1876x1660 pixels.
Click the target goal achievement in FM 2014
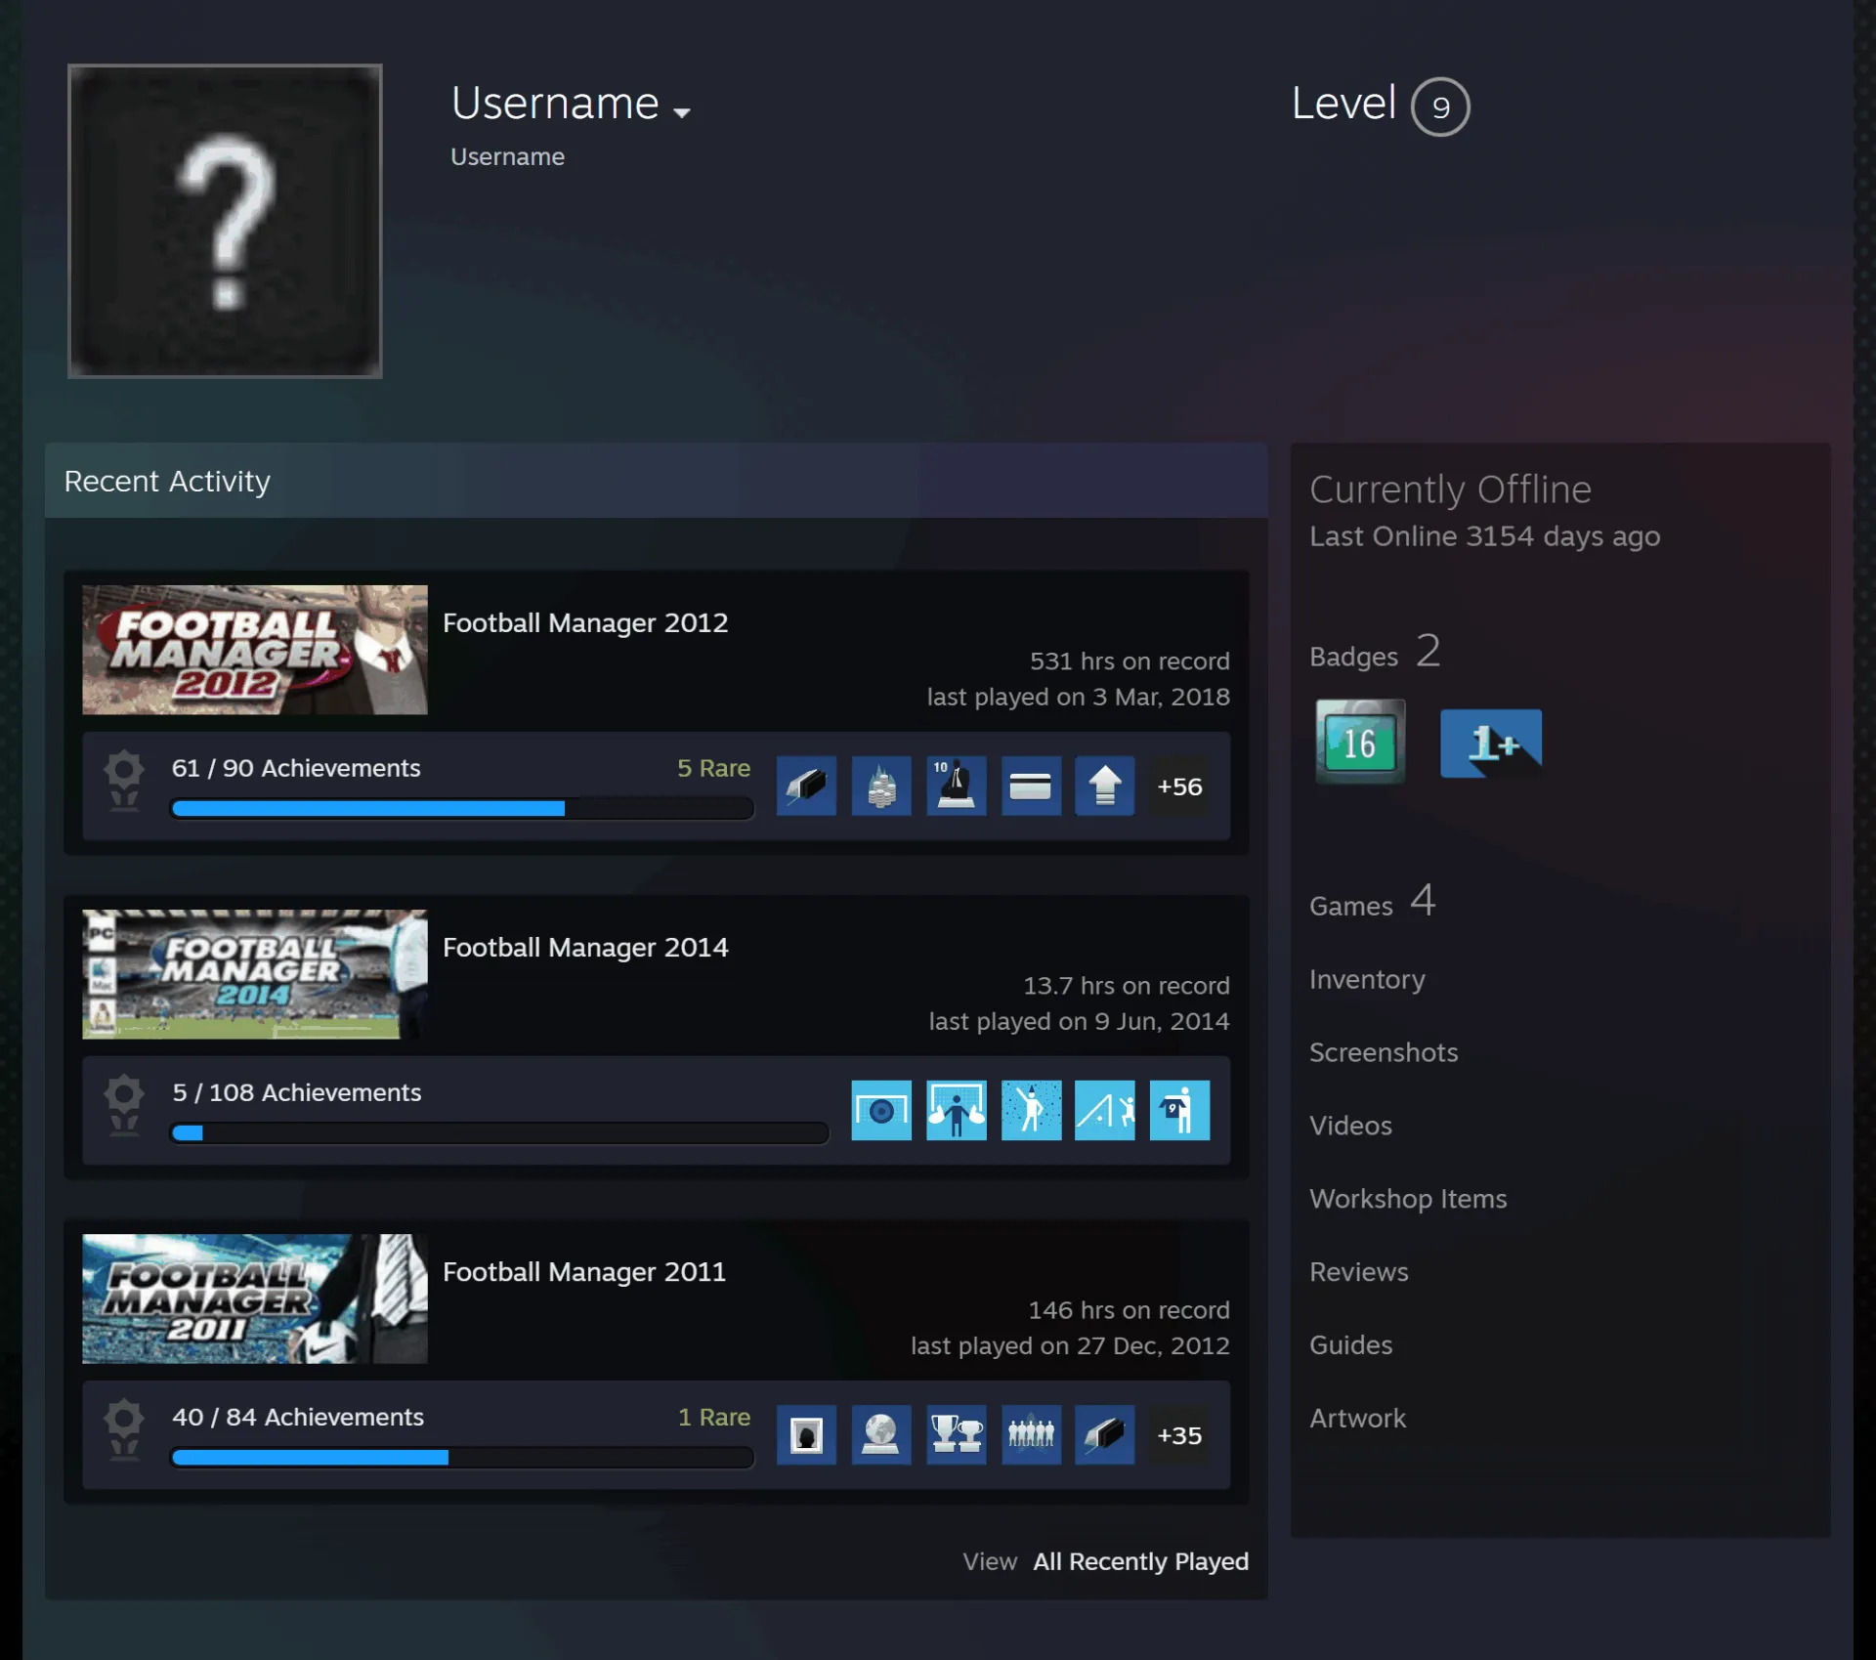pos(881,1110)
